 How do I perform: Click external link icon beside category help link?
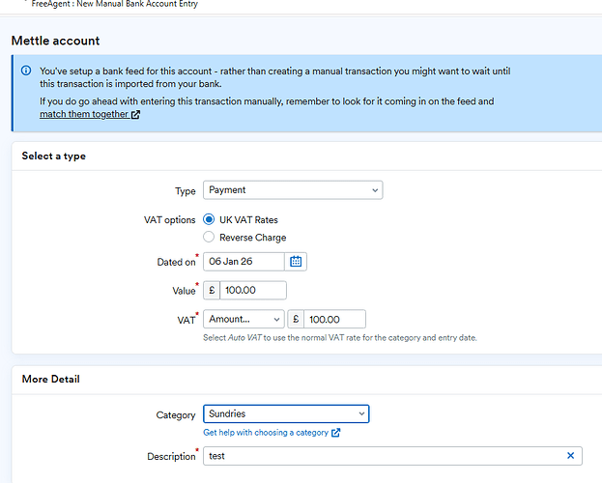(x=335, y=433)
